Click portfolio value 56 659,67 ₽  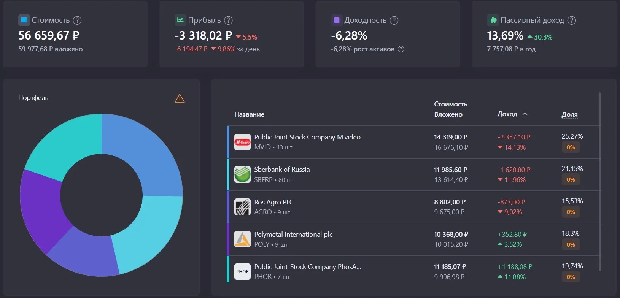coord(49,36)
